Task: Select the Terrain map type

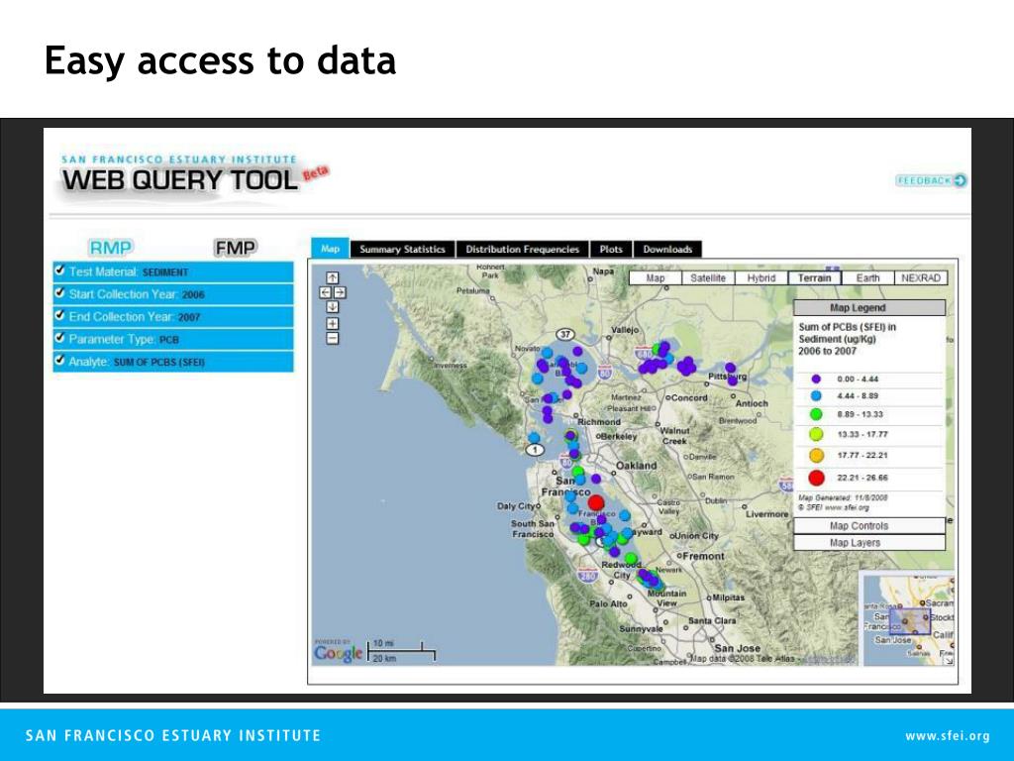Action: pyautogui.click(x=814, y=278)
